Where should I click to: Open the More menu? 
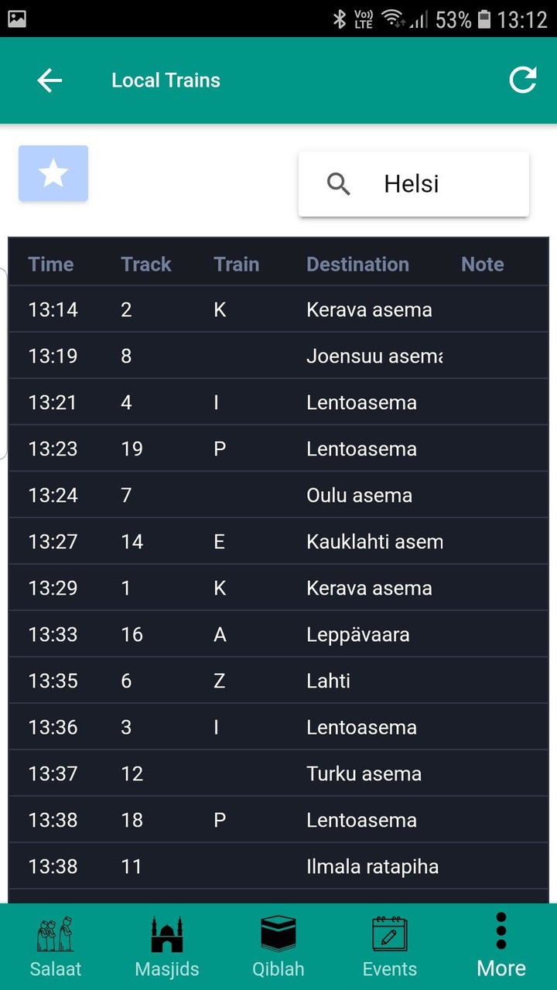pos(501,947)
